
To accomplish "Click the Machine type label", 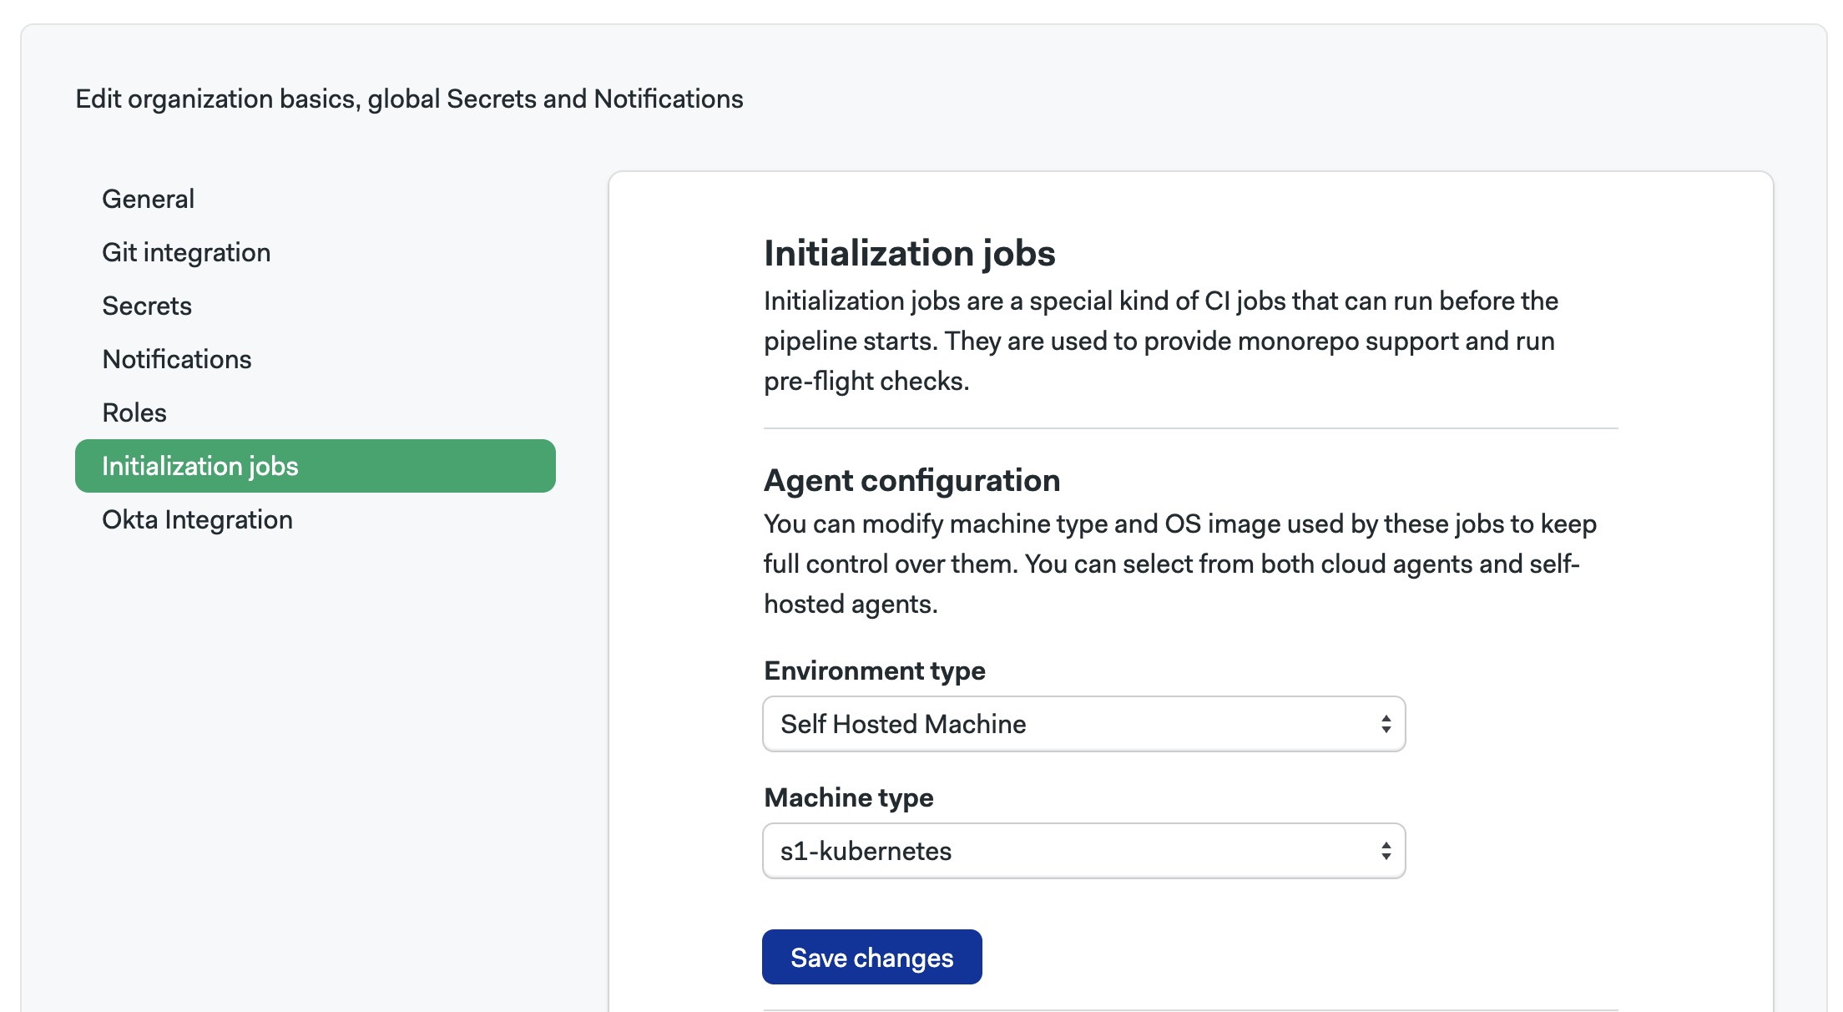I will click(848, 797).
